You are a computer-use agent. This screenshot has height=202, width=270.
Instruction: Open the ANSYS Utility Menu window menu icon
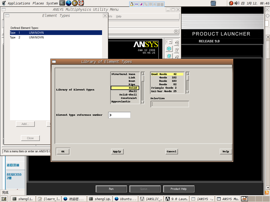3,10
